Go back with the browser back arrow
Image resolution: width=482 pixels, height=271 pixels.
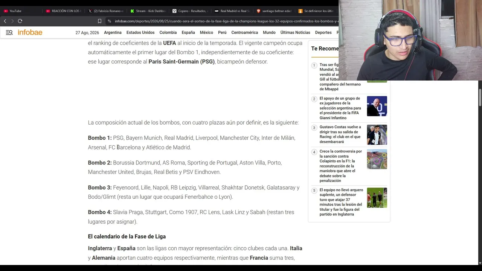5,21
